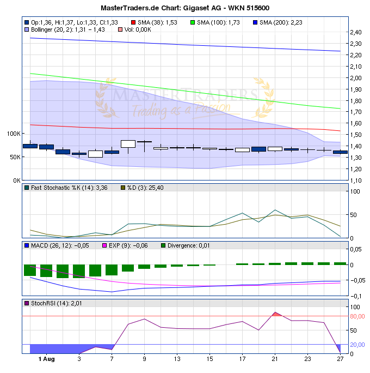Click the red SMA (38) legend swatch

(133, 22)
